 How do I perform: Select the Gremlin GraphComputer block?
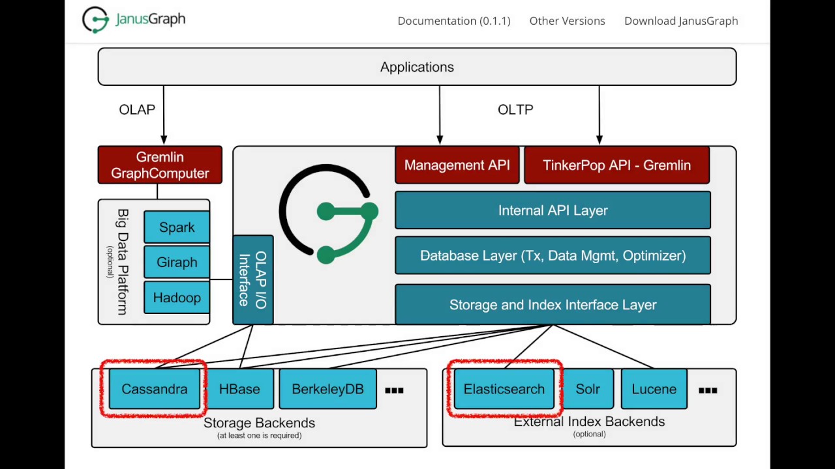pos(160,165)
